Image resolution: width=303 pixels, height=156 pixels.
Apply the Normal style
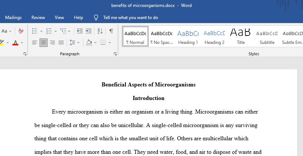(x=135, y=37)
